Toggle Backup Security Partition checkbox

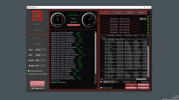pyautogui.click(x=29, y=74)
